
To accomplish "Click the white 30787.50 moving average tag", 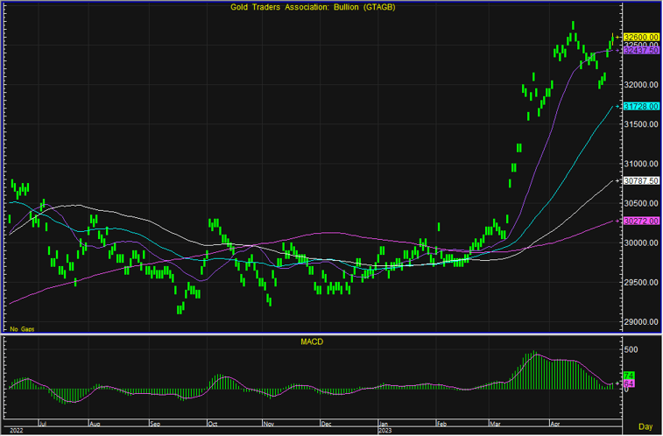I will (x=641, y=180).
